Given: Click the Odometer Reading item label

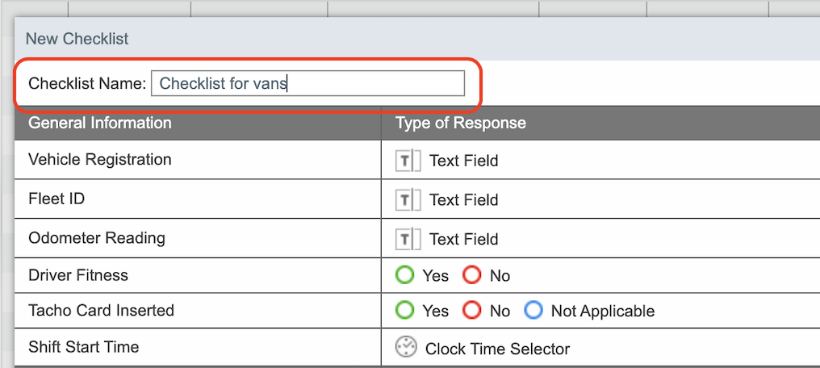Looking at the screenshot, I should [97, 238].
